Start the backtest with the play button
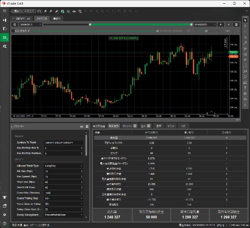 point(221,25)
